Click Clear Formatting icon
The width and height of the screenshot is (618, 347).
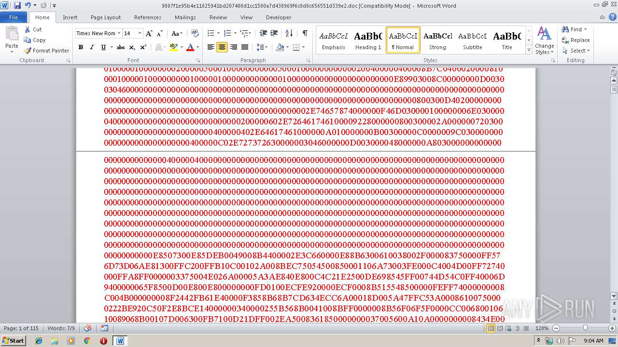click(195, 33)
